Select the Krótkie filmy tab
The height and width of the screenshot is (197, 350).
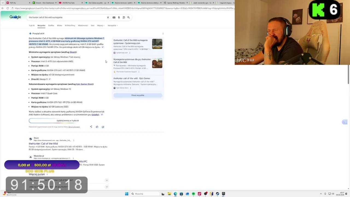70,25
